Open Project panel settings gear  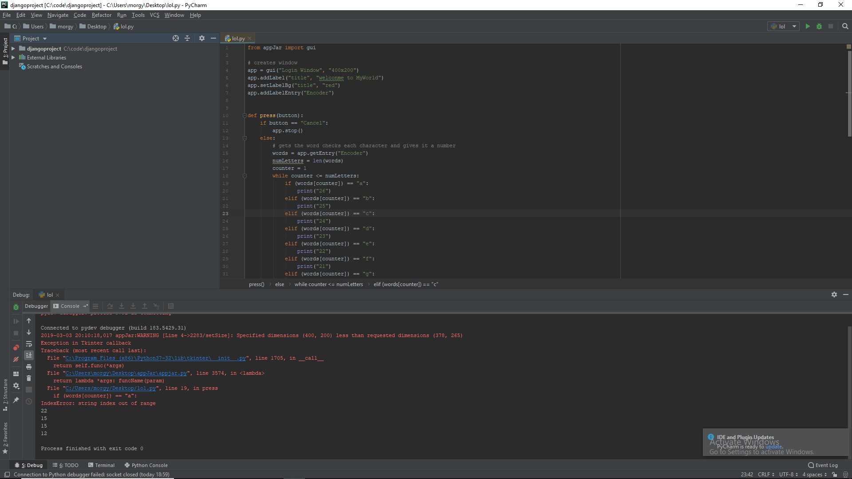point(202,39)
